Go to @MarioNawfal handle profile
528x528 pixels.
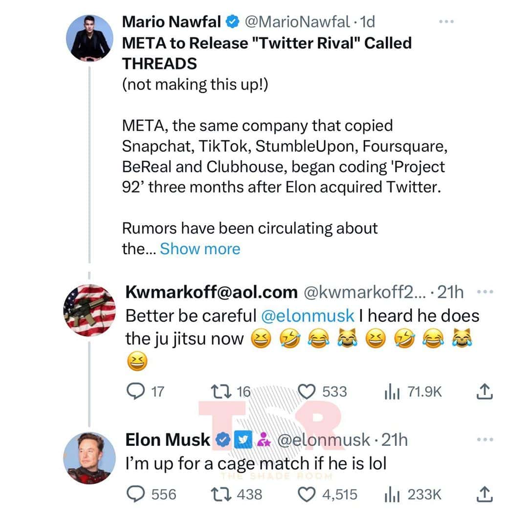tap(296, 22)
